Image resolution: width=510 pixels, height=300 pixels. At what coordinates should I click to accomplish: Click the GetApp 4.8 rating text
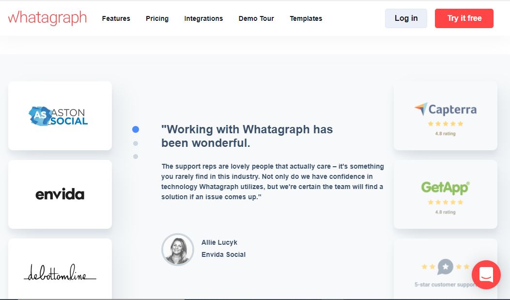(x=445, y=212)
